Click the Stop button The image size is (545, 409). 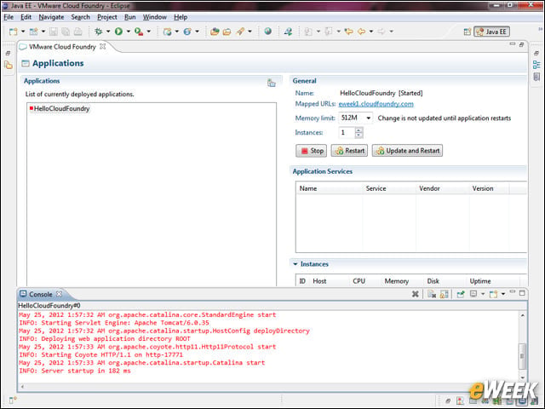pyautogui.click(x=311, y=151)
